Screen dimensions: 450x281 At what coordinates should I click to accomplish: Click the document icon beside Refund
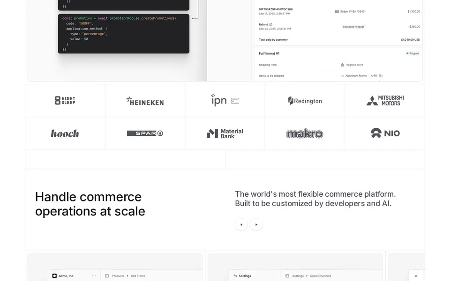pos(270,25)
